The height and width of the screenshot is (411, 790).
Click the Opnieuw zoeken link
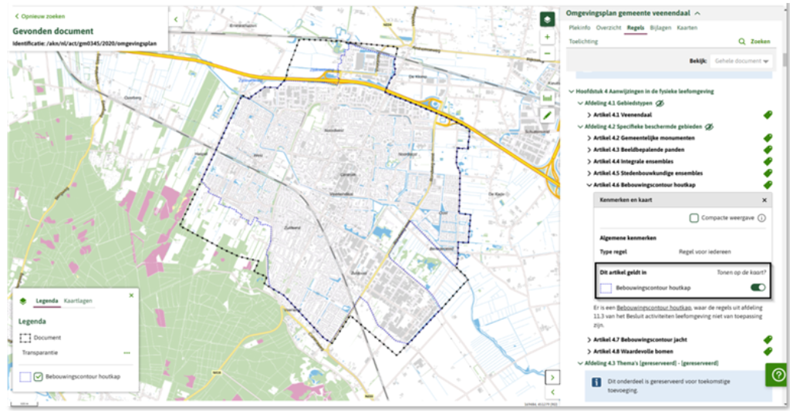pyautogui.click(x=42, y=15)
